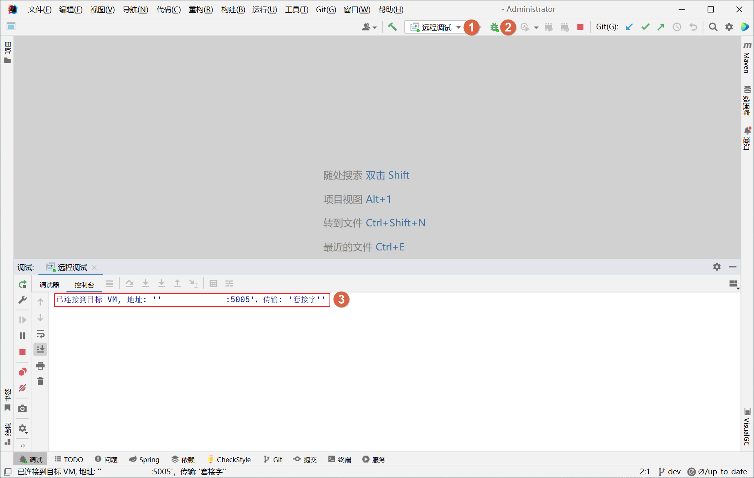
Task: Stop the session with the toolbar red square
Action: pos(580,27)
